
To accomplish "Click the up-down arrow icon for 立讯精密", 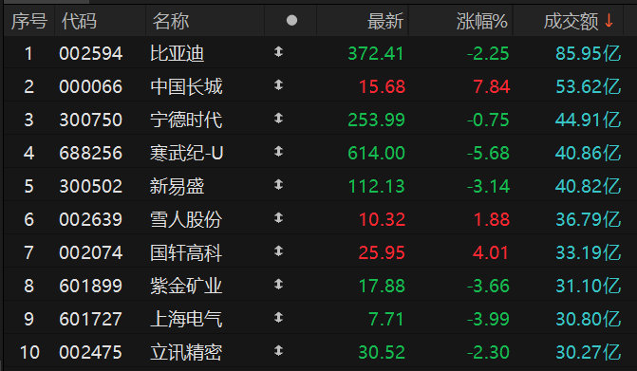I will (278, 351).
